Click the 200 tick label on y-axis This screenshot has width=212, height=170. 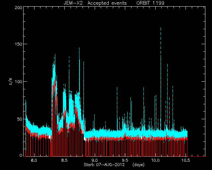coord(19,8)
